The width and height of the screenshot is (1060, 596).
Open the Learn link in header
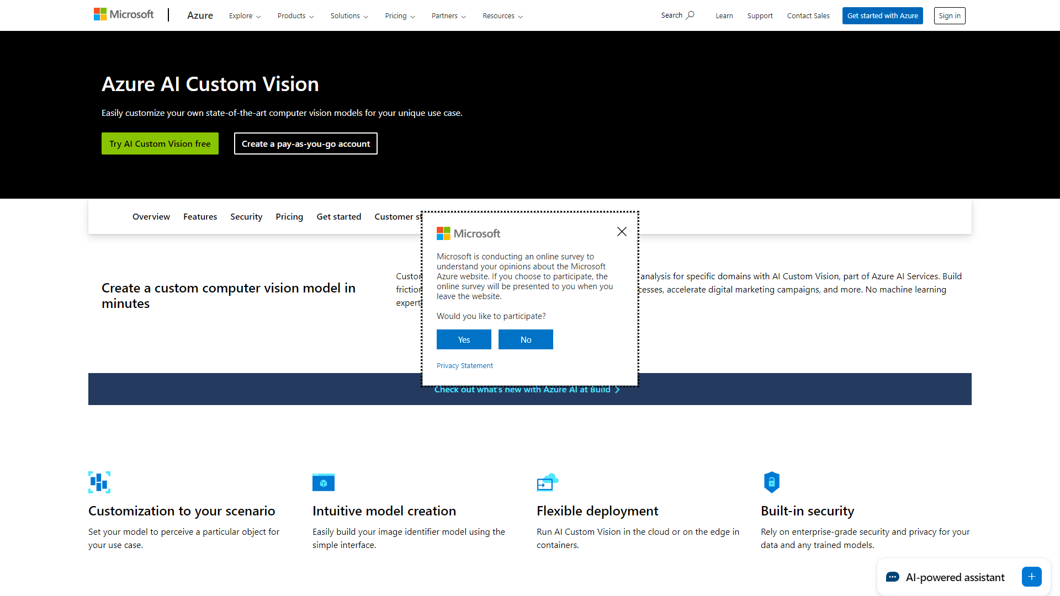click(724, 16)
